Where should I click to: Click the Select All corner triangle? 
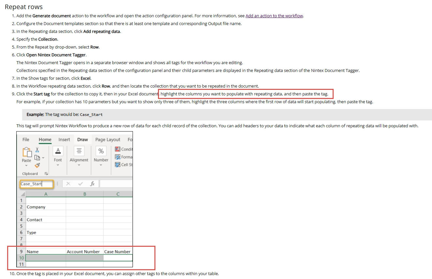pyautogui.click(x=23, y=194)
